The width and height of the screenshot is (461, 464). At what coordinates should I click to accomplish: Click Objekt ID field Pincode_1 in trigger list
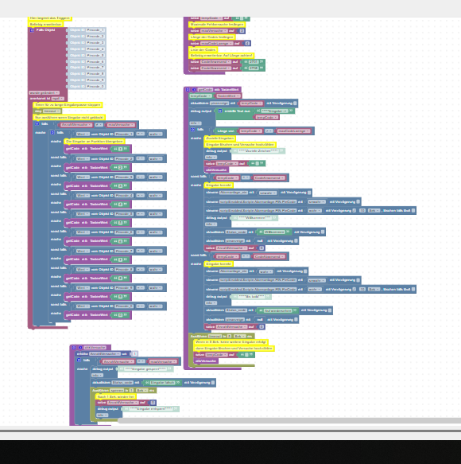[x=95, y=30]
